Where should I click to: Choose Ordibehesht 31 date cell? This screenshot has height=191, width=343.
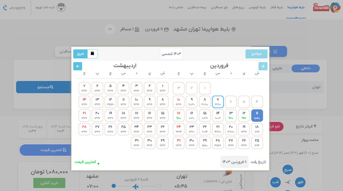coord(136,143)
